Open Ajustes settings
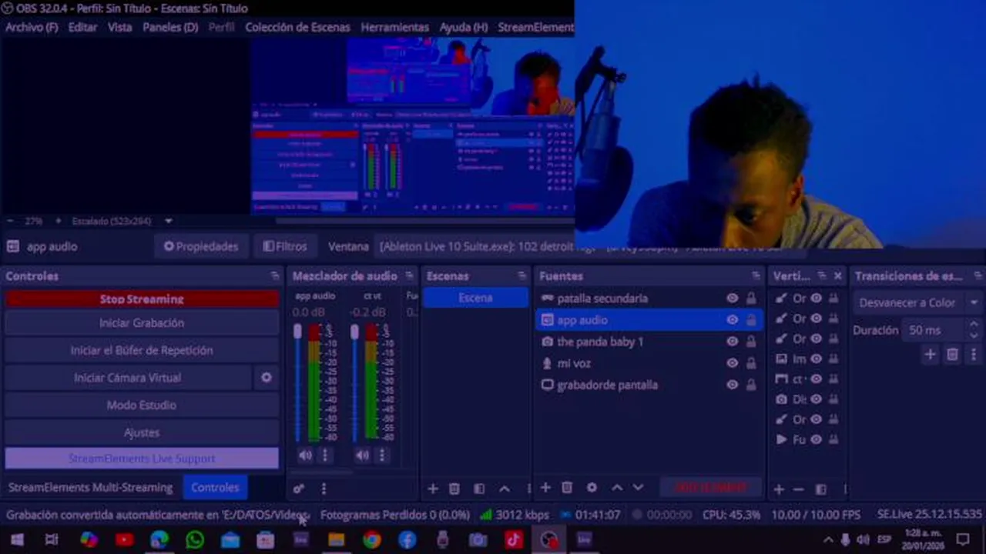986x554 pixels. (x=142, y=432)
